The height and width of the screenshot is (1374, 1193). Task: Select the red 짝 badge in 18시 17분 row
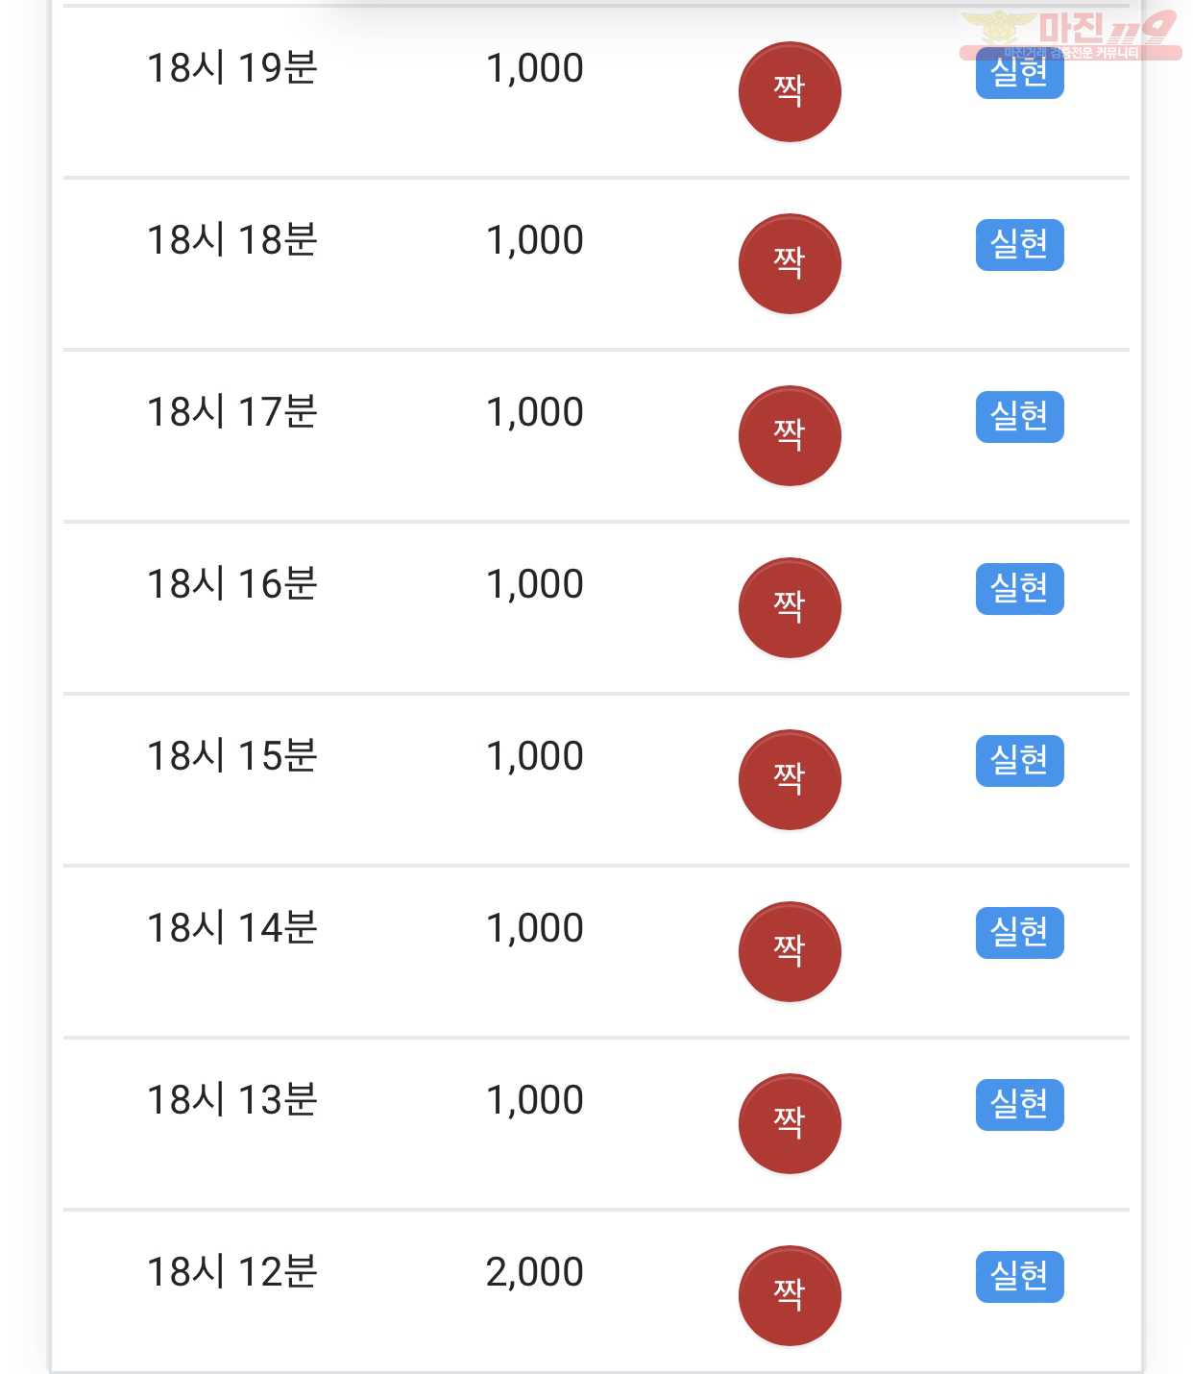point(790,435)
